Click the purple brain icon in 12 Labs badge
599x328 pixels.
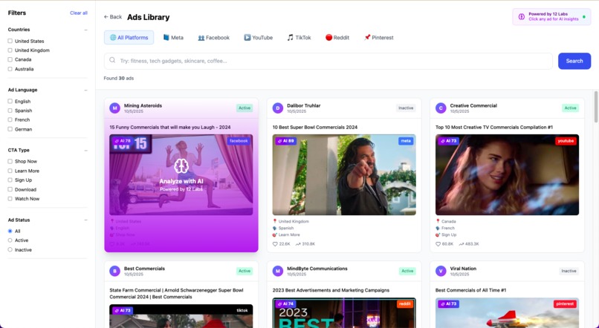click(522, 16)
